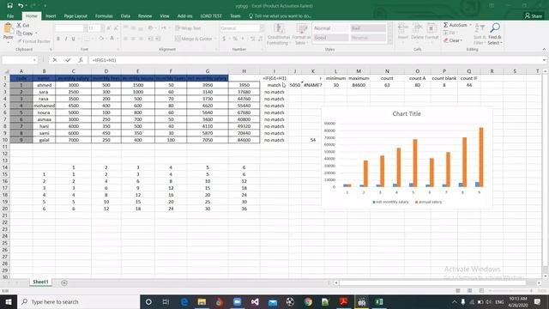Open Conditional Formatting

tap(279, 34)
